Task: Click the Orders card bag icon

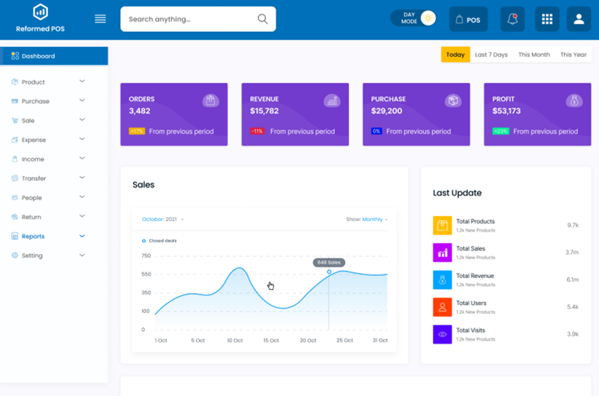Action: coord(210,101)
